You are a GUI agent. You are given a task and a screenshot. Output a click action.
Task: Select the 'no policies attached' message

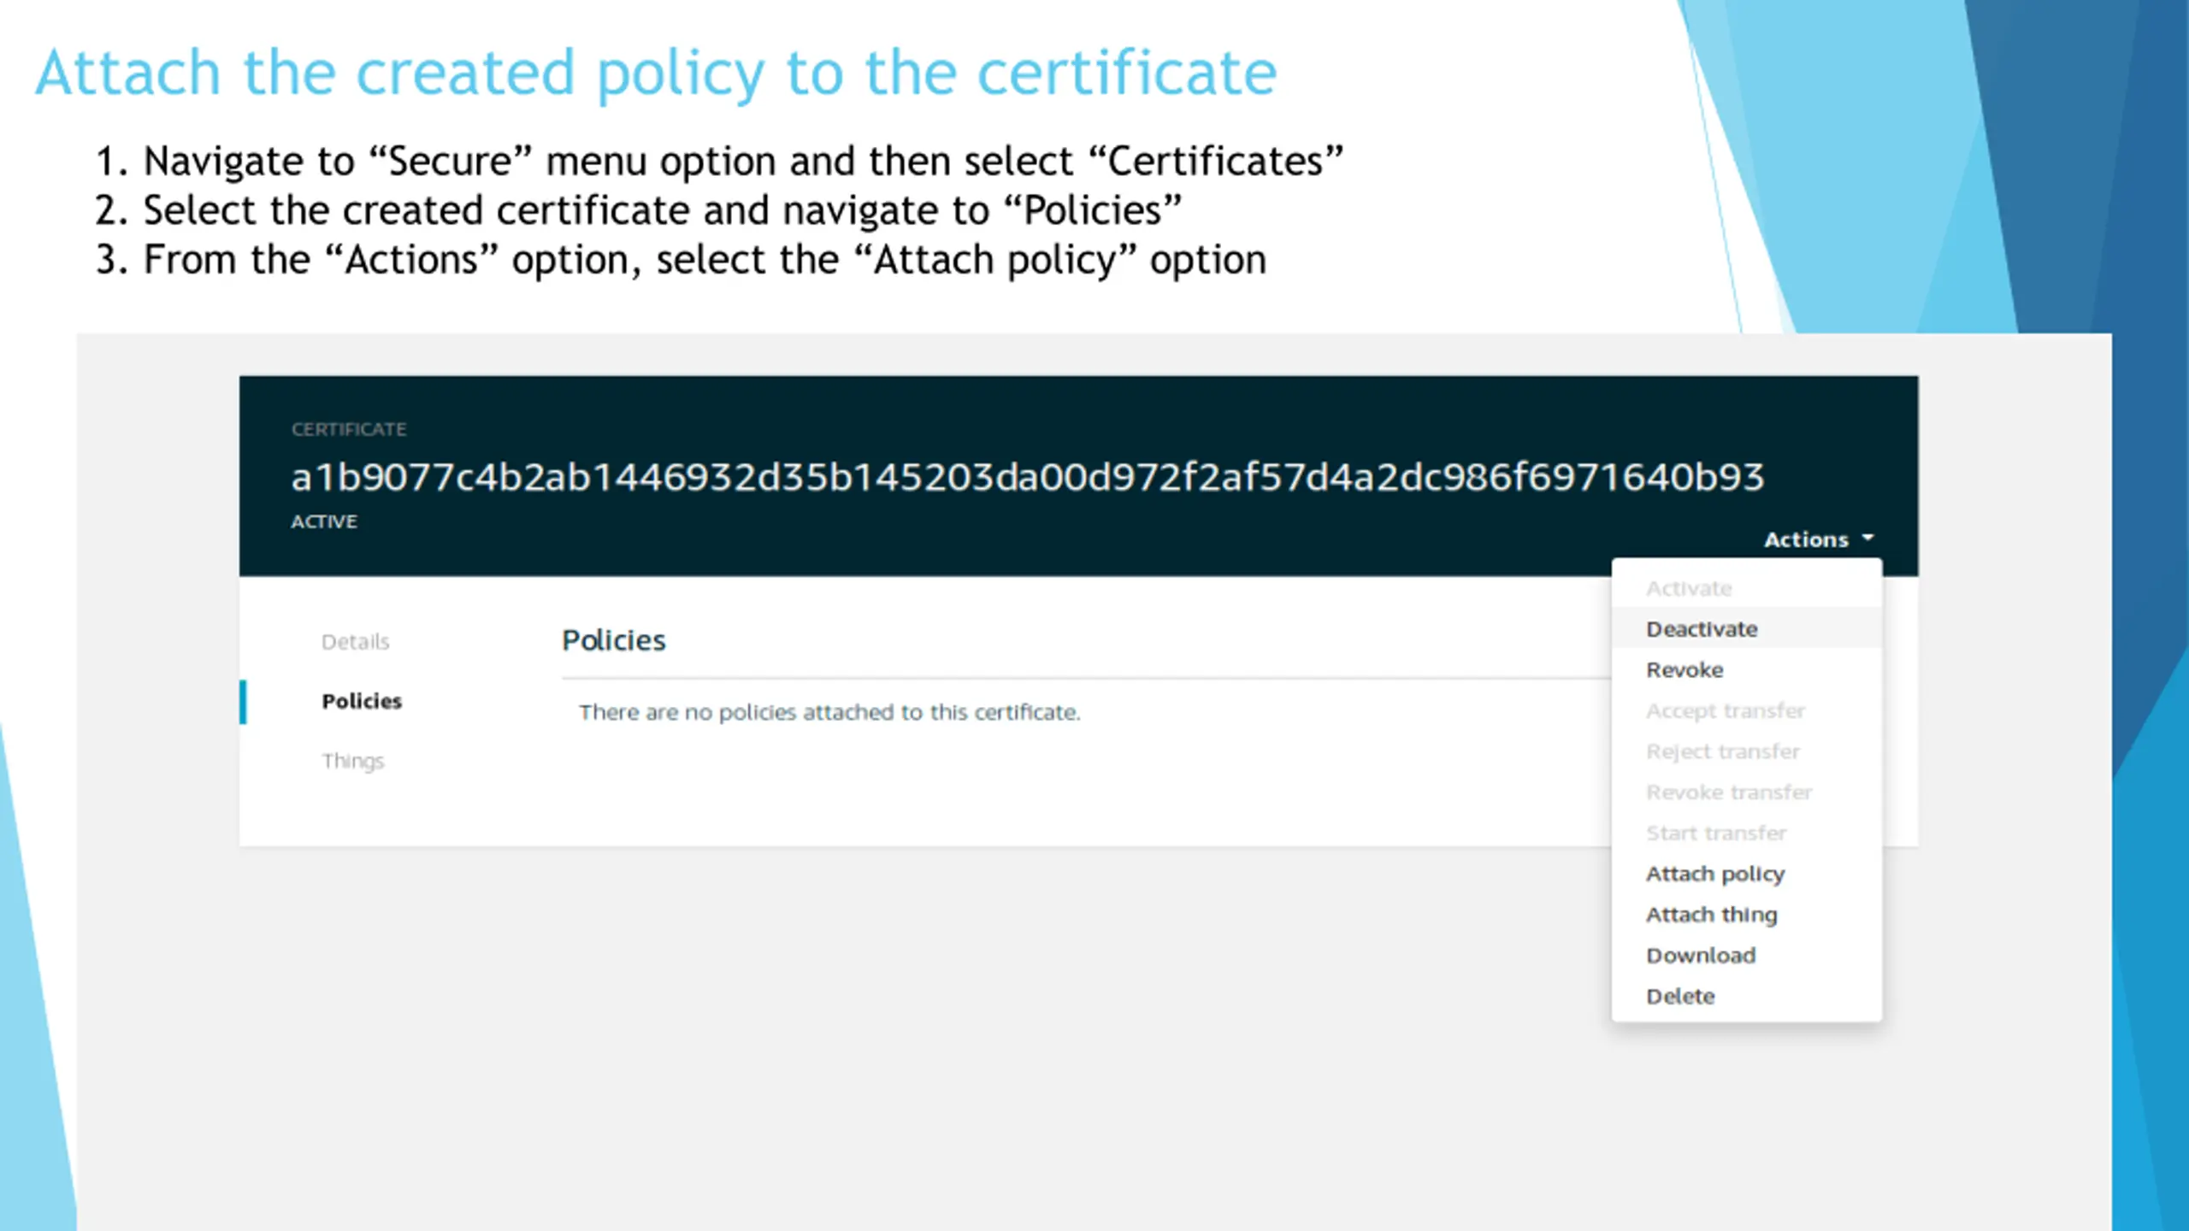[829, 712]
